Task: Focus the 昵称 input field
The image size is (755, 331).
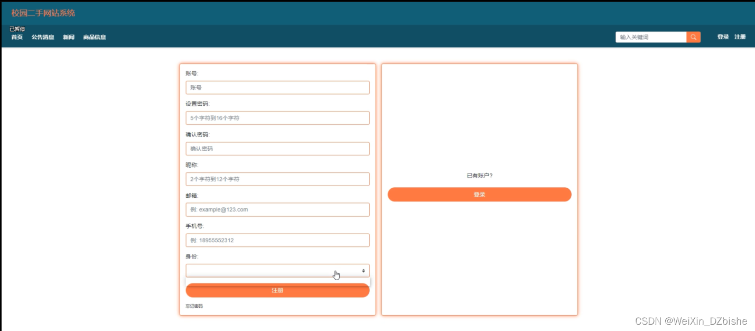Action: click(x=277, y=179)
